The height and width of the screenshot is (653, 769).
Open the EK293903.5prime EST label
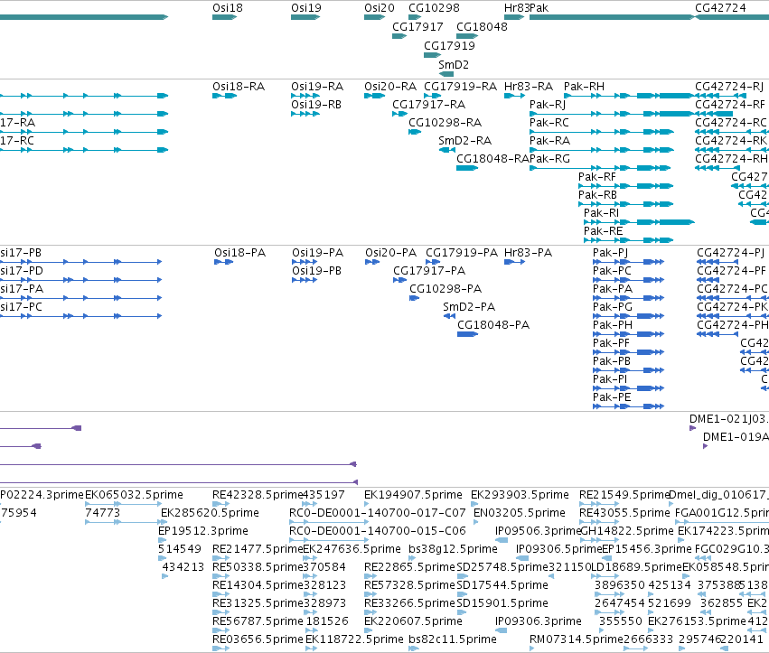520,495
